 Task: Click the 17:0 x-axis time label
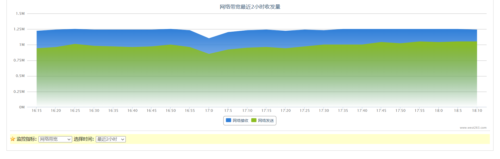(x=209, y=110)
